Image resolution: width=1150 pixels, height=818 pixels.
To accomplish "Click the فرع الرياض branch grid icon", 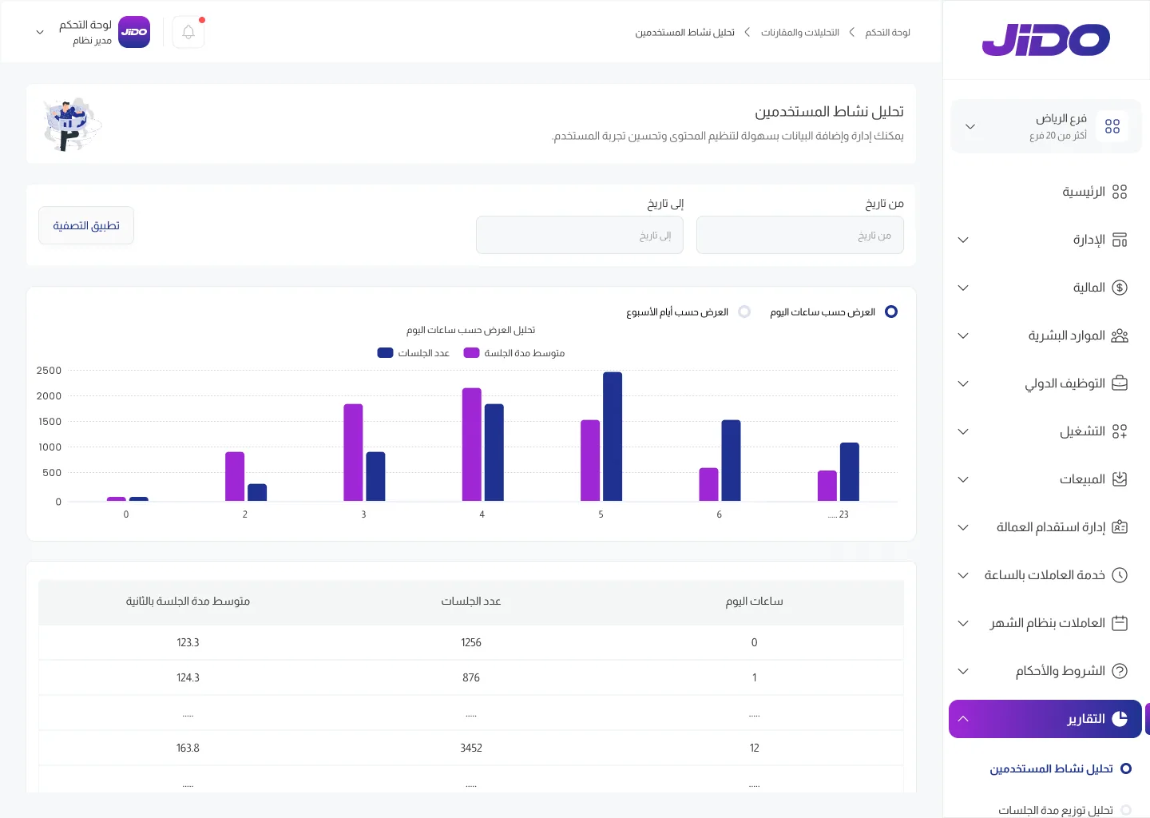I will [1112, 126].
